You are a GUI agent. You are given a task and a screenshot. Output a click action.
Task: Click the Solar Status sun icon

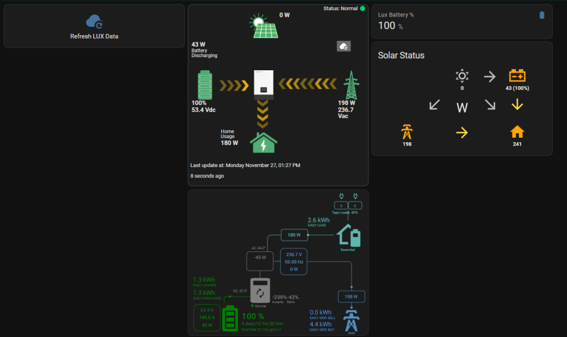pos(462,76)
